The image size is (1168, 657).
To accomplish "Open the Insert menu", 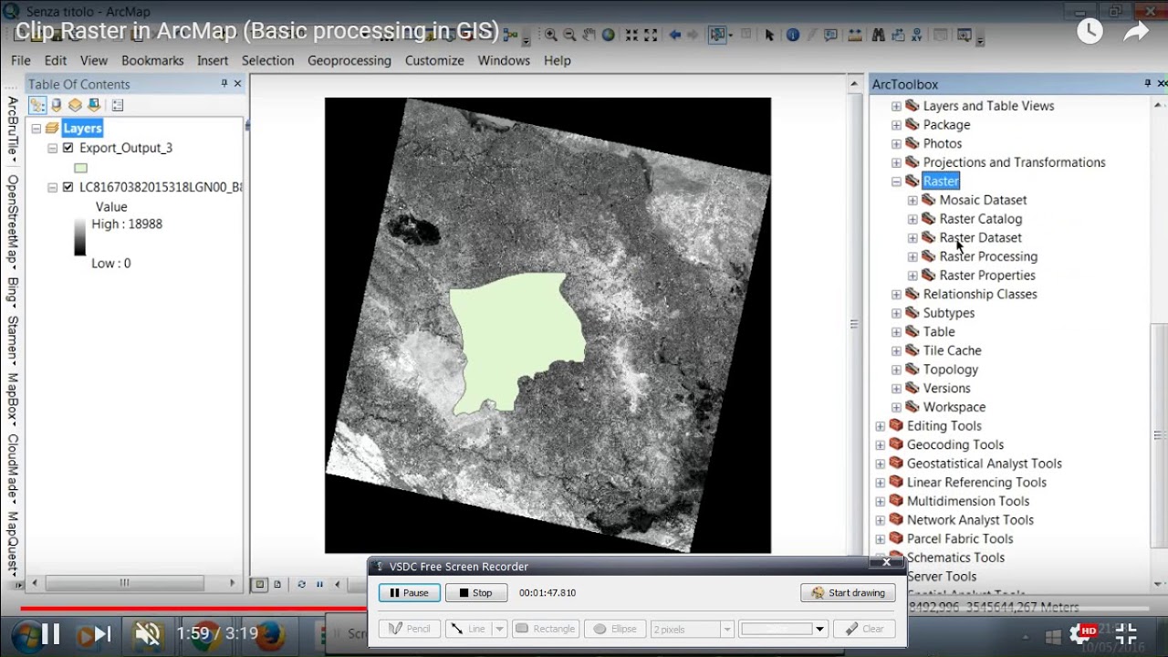I will [213, 60].
